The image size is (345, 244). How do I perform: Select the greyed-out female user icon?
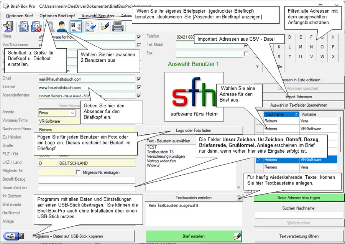(x=51, y=26)
